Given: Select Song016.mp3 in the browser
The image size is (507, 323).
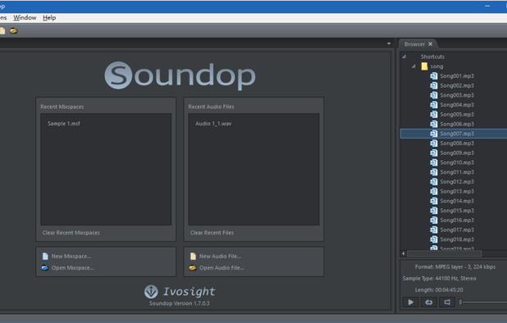Looking at the screenshot, I should (x=457, y=220).
